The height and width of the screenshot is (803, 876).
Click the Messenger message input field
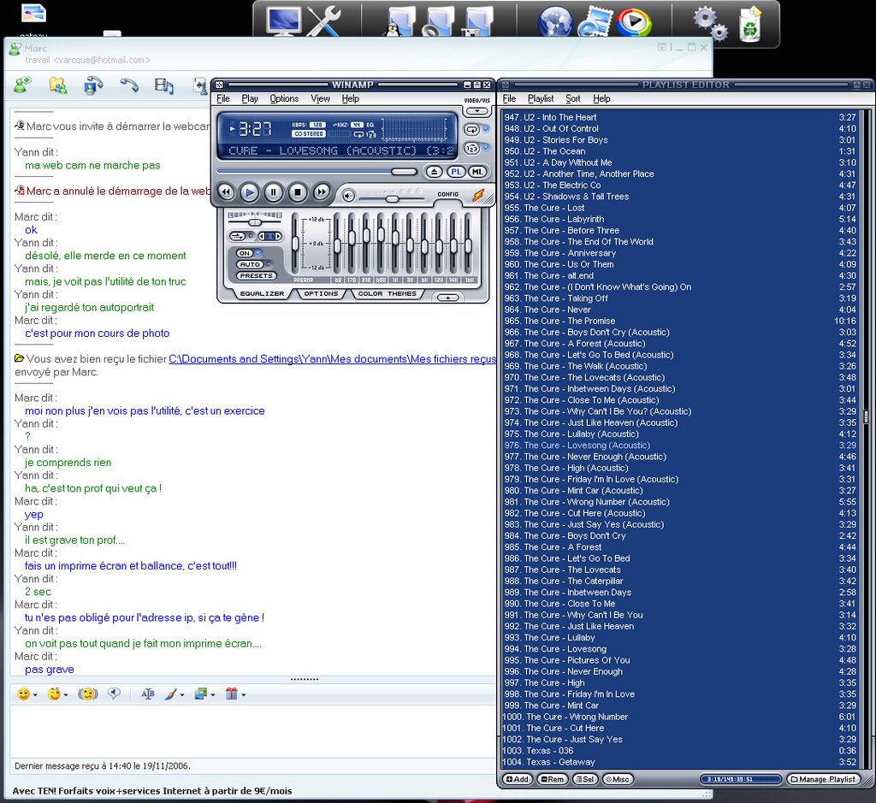tap(252, 730)
